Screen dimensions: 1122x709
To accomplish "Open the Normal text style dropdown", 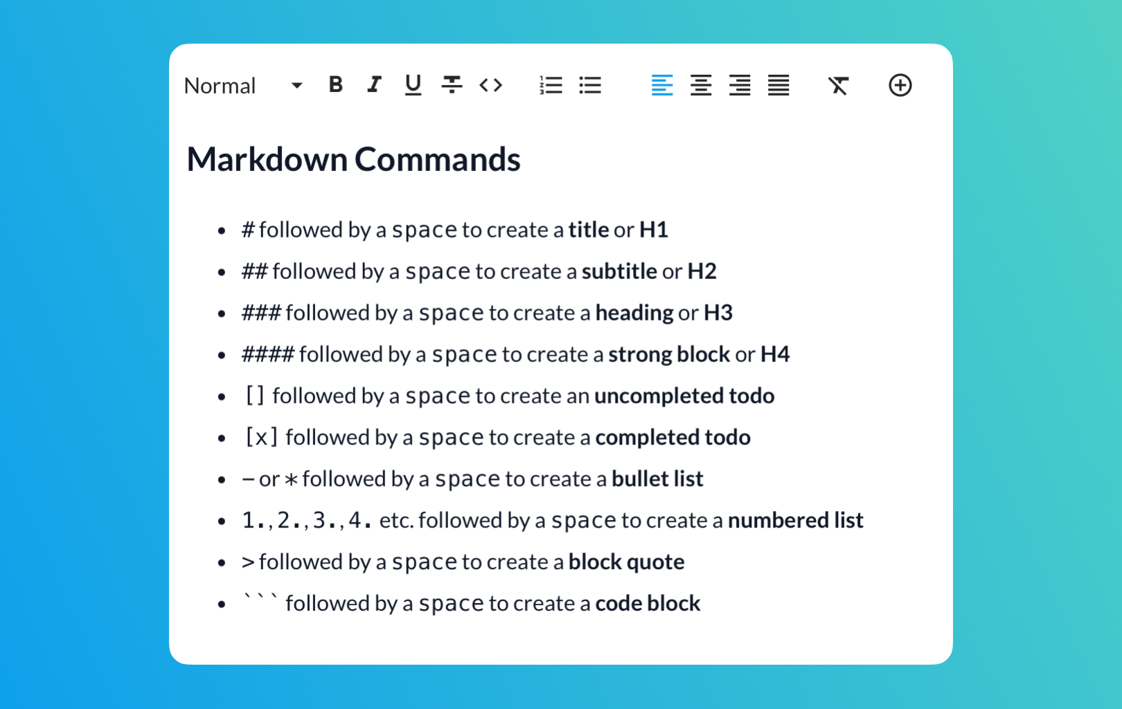I will tap(244, 86).
